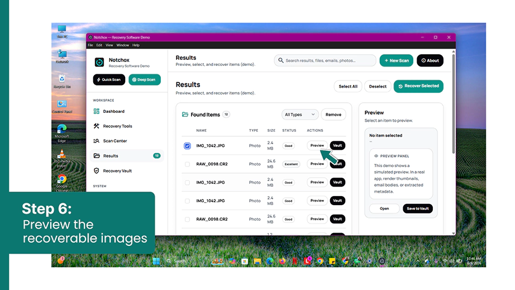Viewport: 515px width, 290px height.
Task: Click the search results input field
Action: (325, 60)
